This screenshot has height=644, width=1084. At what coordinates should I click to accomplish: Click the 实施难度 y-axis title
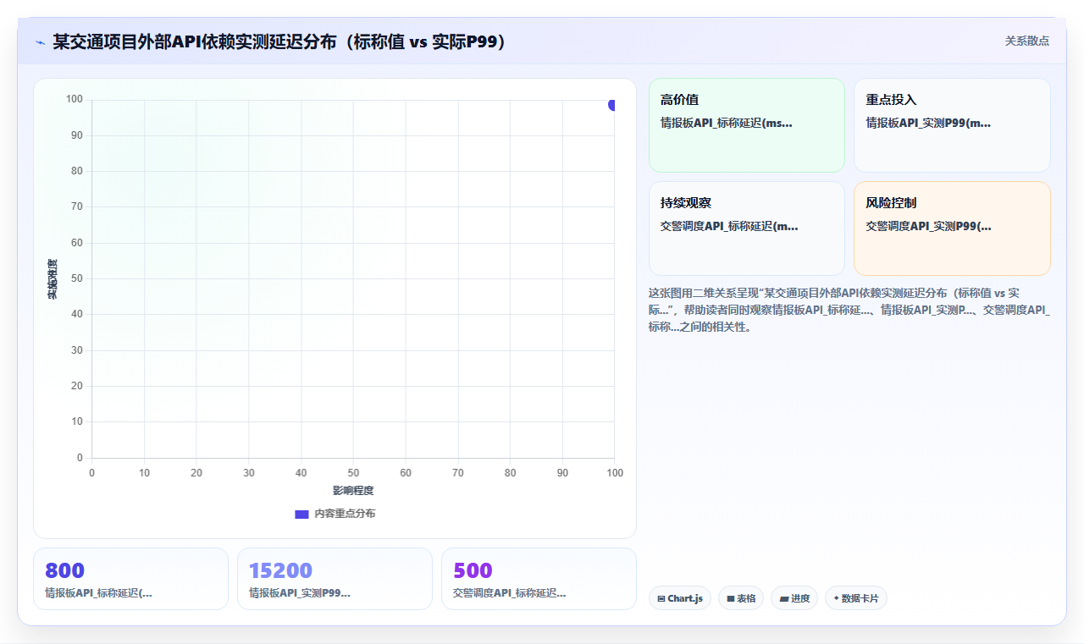pyautogui.click(x=53, y=279)
